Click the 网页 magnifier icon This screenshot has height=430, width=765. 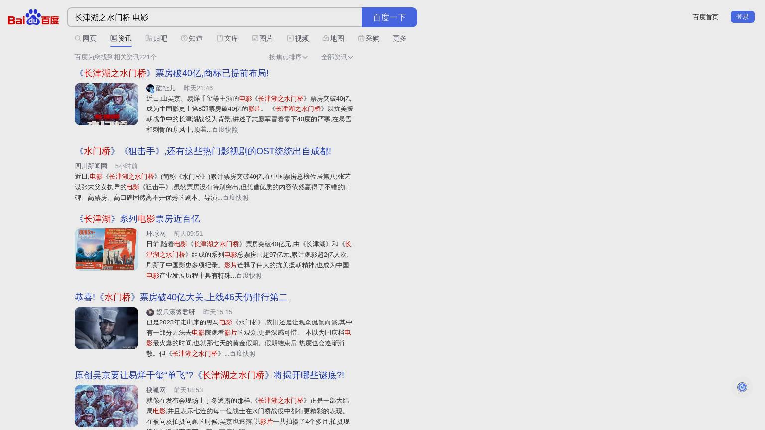(x=78, y=38)
